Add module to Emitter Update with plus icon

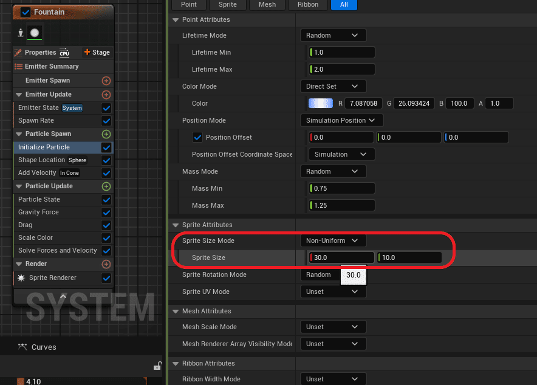106,95
